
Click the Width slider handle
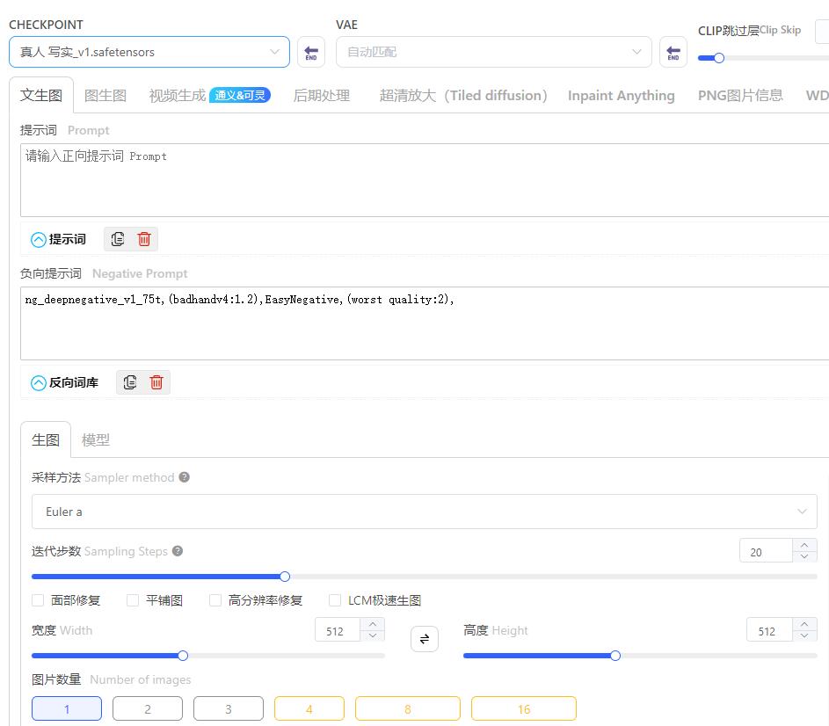coord(183,656)
